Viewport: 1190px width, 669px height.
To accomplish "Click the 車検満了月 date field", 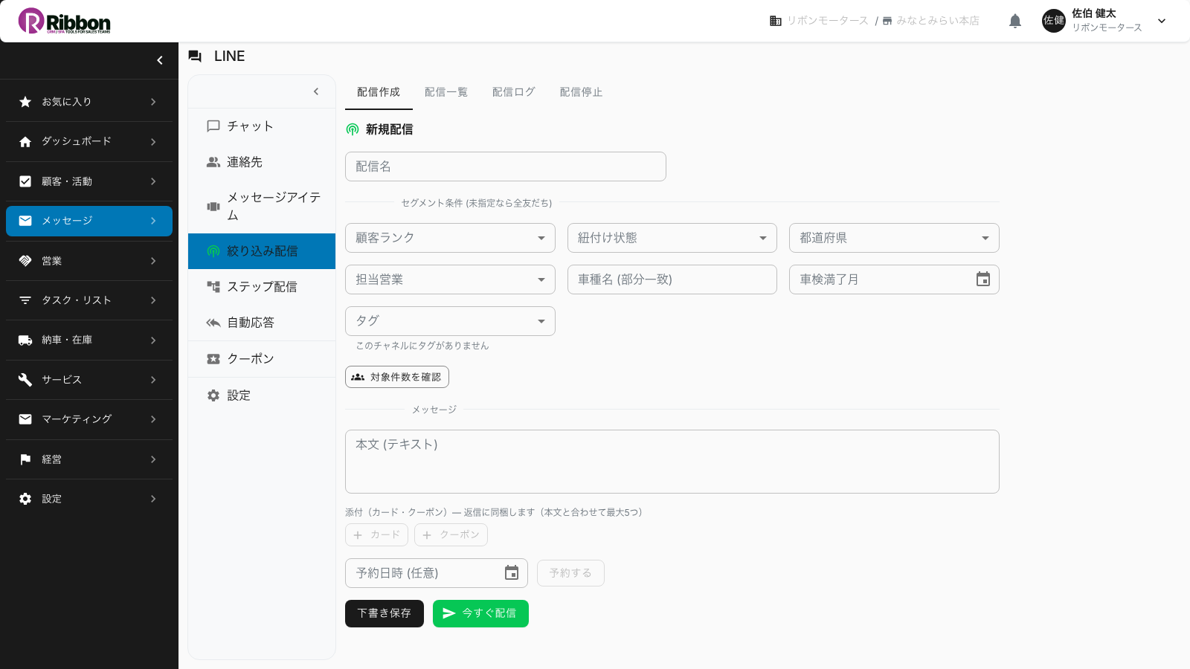I will pos(894,279).
